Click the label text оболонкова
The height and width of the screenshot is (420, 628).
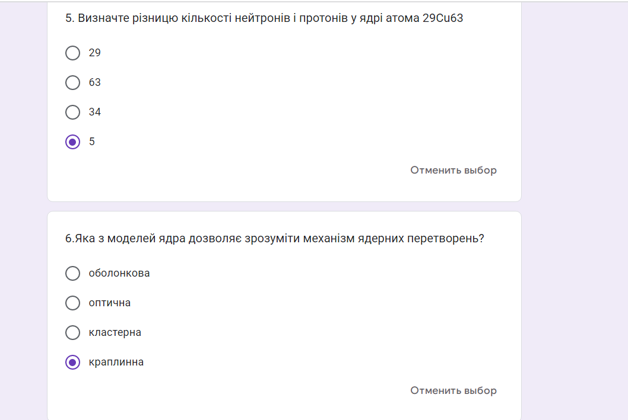[x=119, y=273]
